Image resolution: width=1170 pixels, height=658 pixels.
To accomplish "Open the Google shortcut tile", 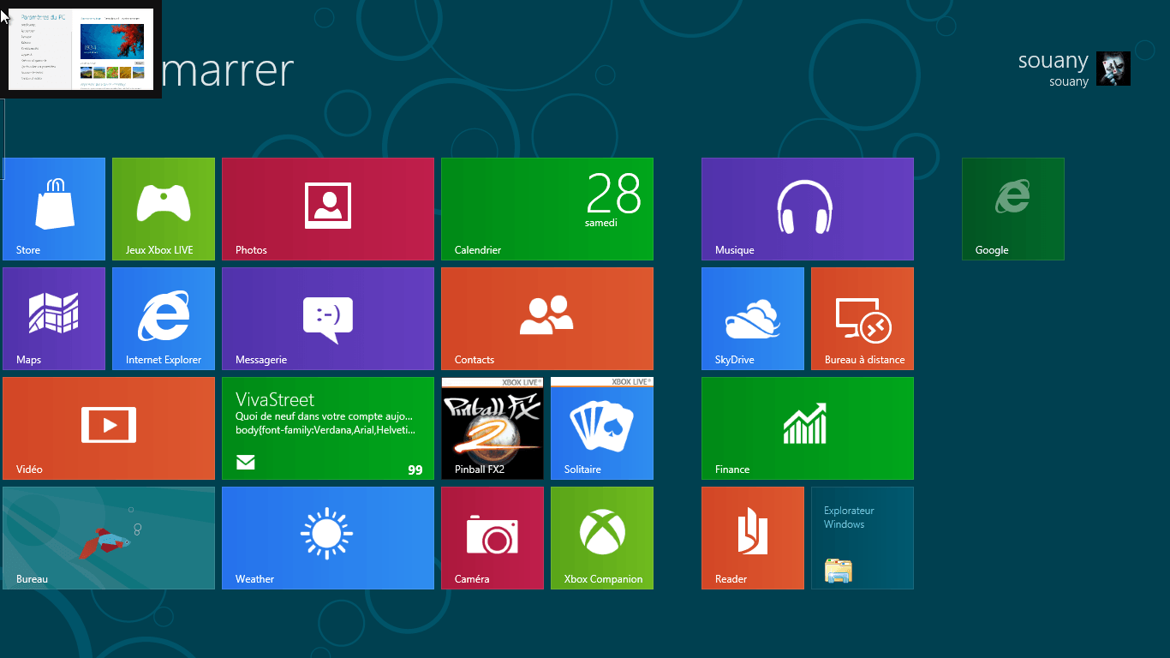I will point(1013,209).
